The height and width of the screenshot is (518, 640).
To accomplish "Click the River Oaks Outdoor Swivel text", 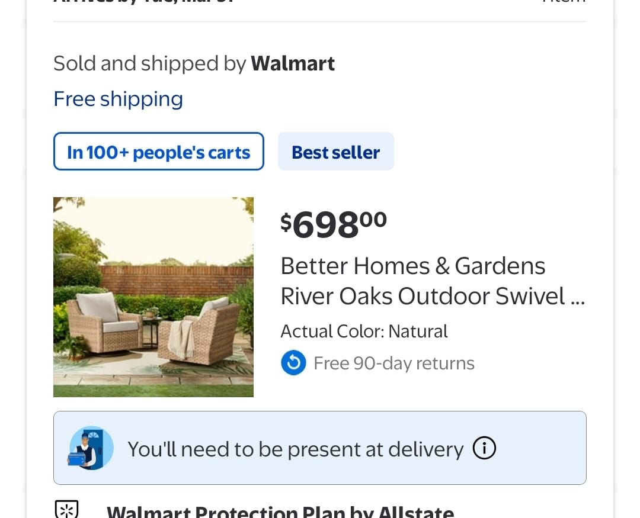I will 422,296.
